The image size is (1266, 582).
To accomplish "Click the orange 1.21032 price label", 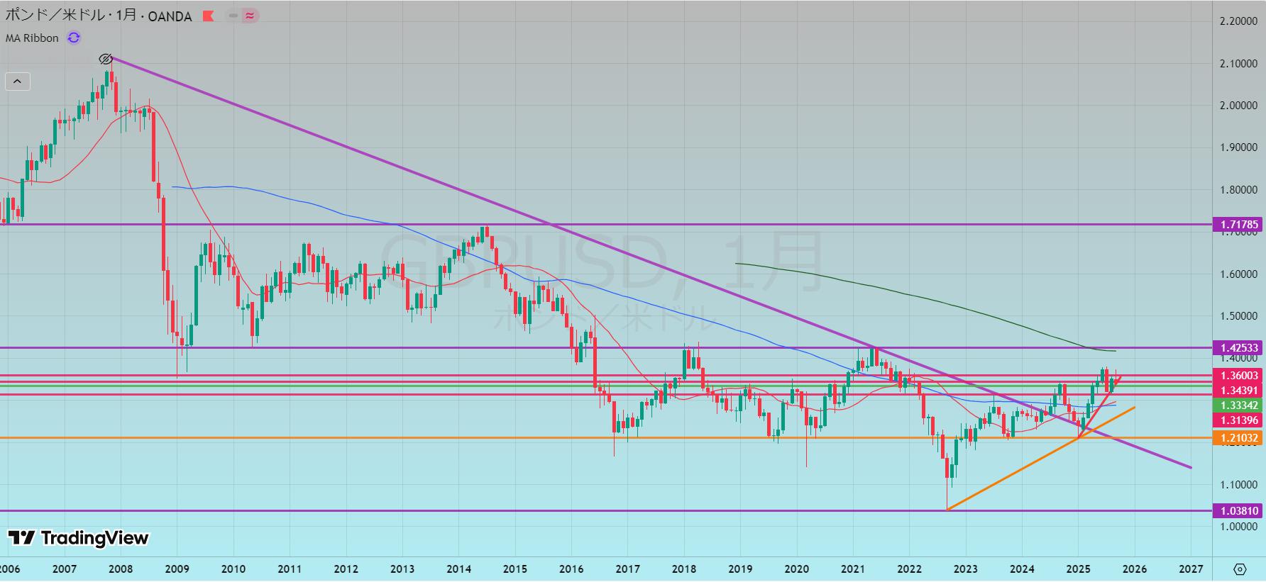I will click(x=1239, y=438).
